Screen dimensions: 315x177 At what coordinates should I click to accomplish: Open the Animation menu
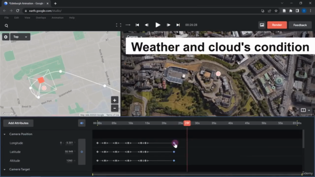click(x=58, y=18)
